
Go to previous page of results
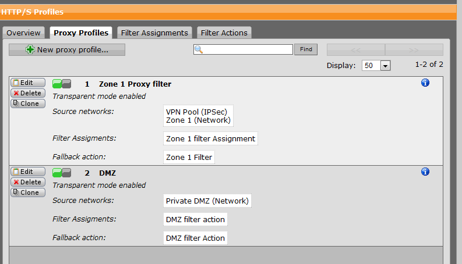[x=356, y=50]
